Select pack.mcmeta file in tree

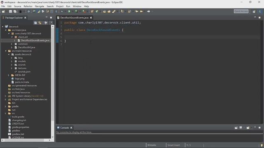coord(22,82)
